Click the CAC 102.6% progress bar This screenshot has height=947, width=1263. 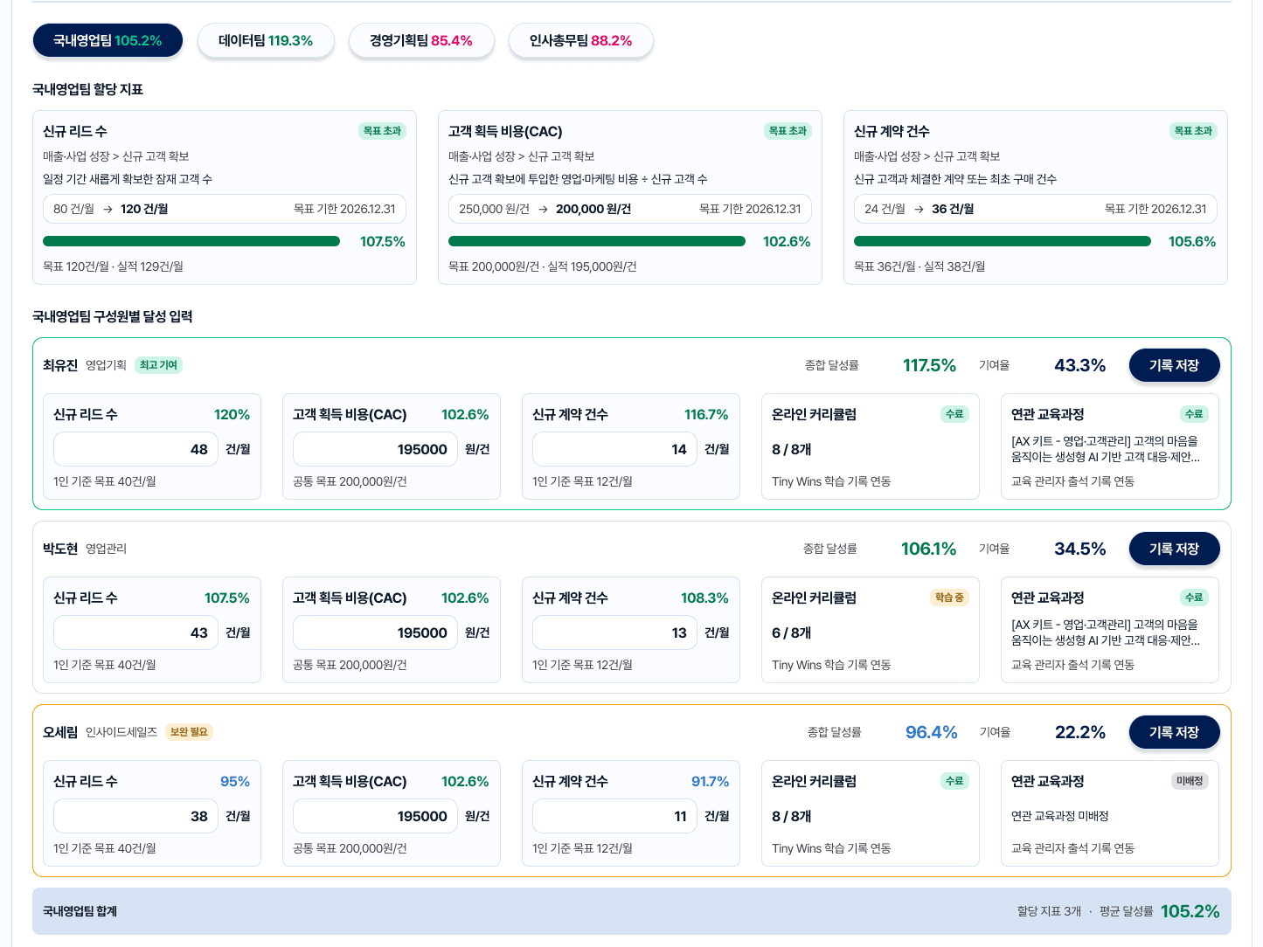pos(597,241)
